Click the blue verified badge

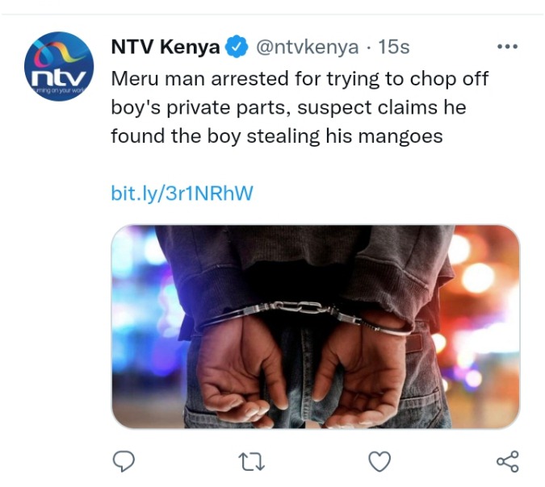(237, 47)
